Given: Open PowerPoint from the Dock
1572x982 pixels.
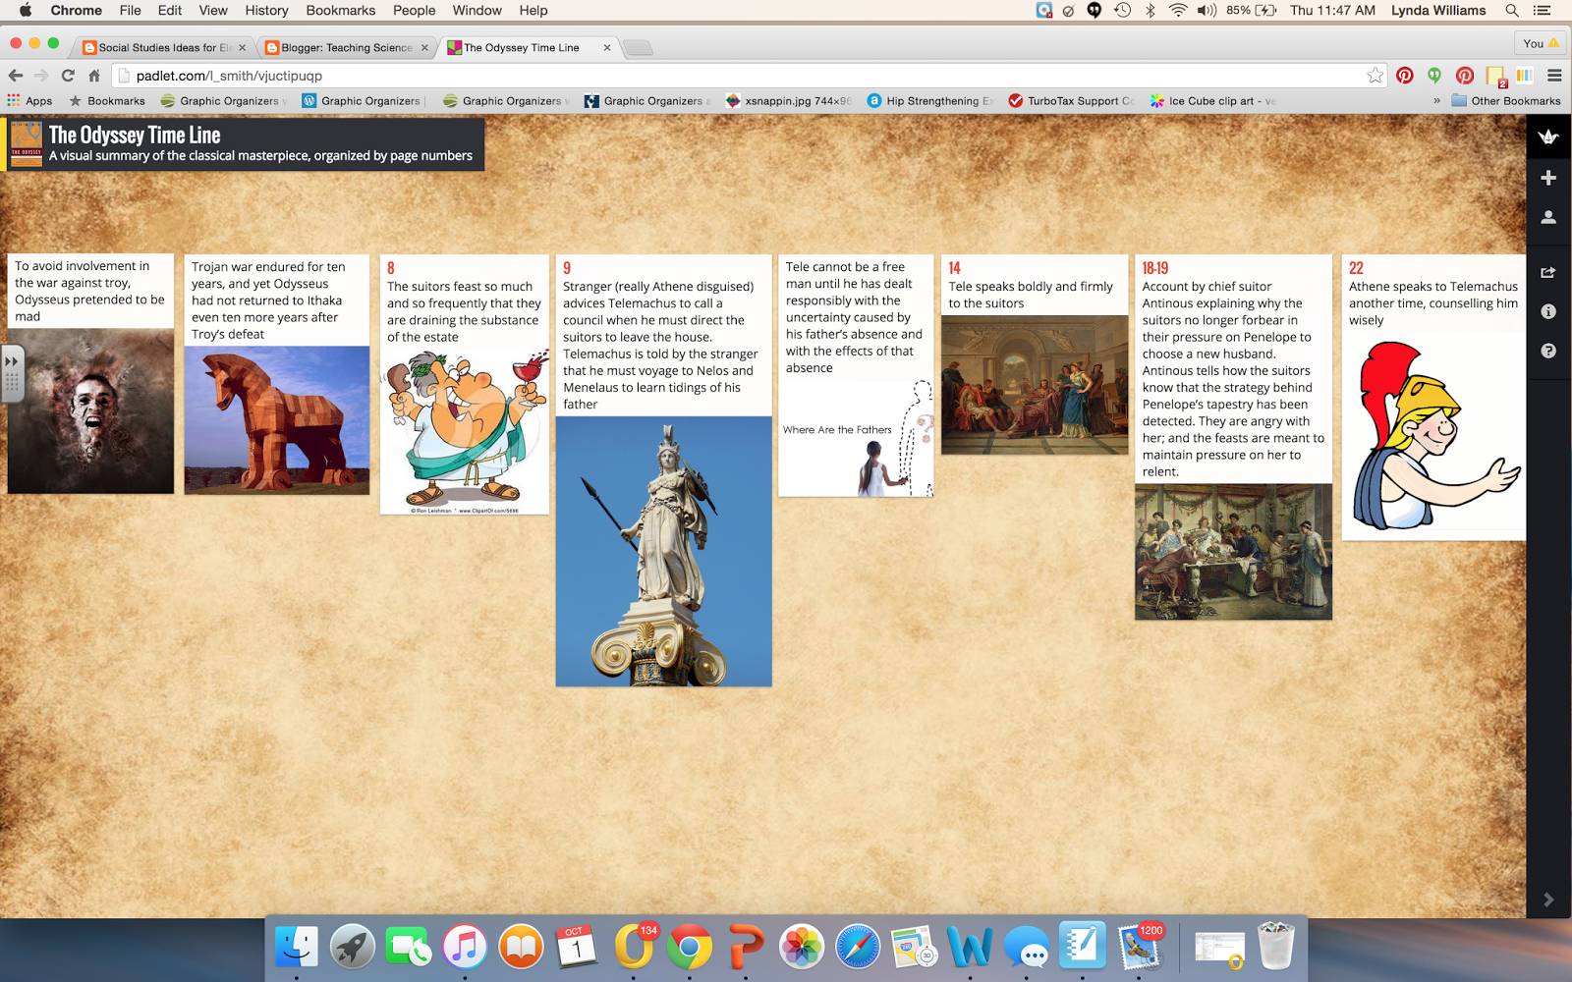Looking at the screenshot, I should 747,946.
